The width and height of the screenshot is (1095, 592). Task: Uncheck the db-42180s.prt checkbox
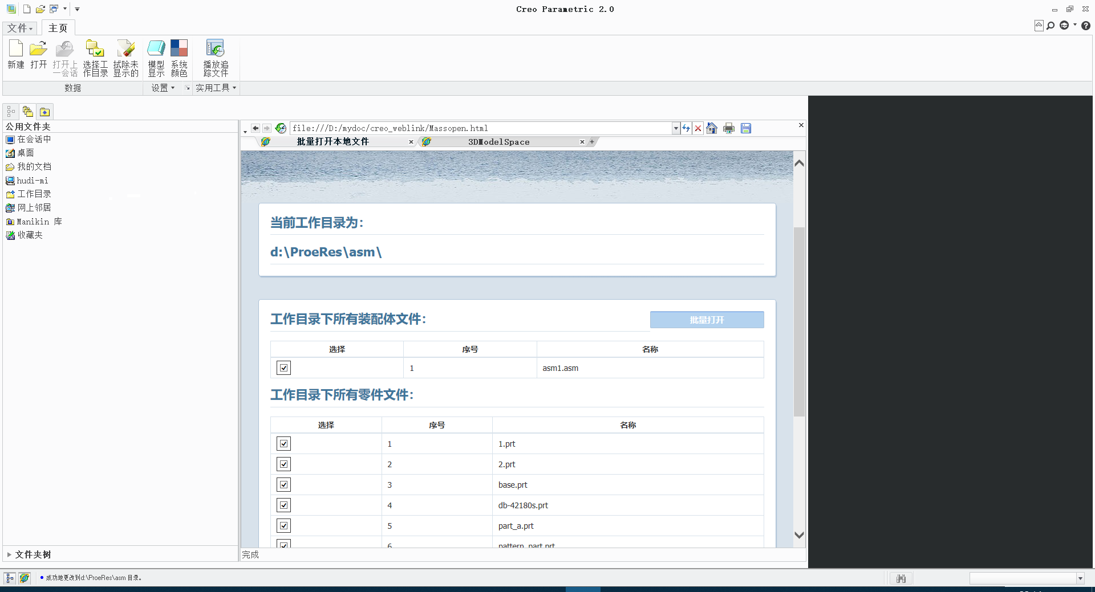(283, 505)
